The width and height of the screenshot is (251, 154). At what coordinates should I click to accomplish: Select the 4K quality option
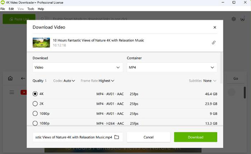click(35, 94)
